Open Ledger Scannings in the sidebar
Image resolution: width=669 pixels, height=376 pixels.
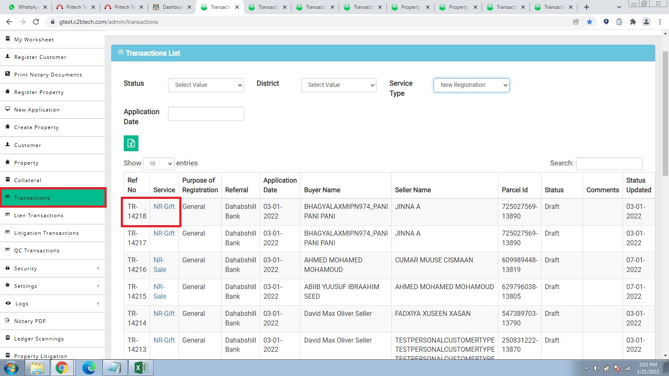pyautogui.click(x=52, y=339)
